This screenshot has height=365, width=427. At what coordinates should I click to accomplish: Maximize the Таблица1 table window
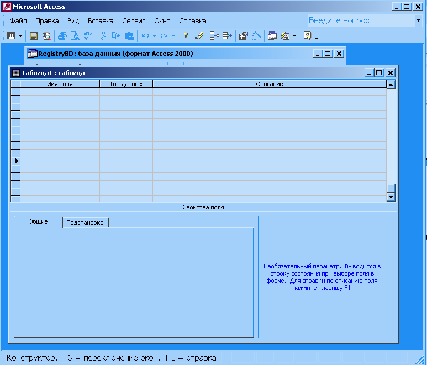[379, 73]
